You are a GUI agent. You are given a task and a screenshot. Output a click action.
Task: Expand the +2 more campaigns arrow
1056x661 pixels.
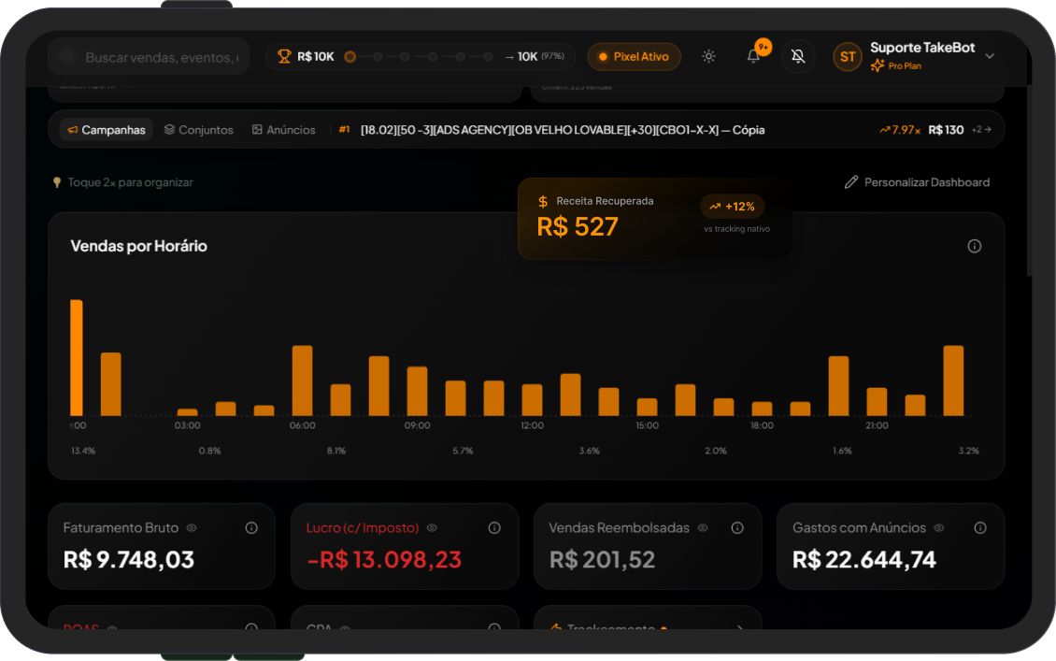point(981,130)
